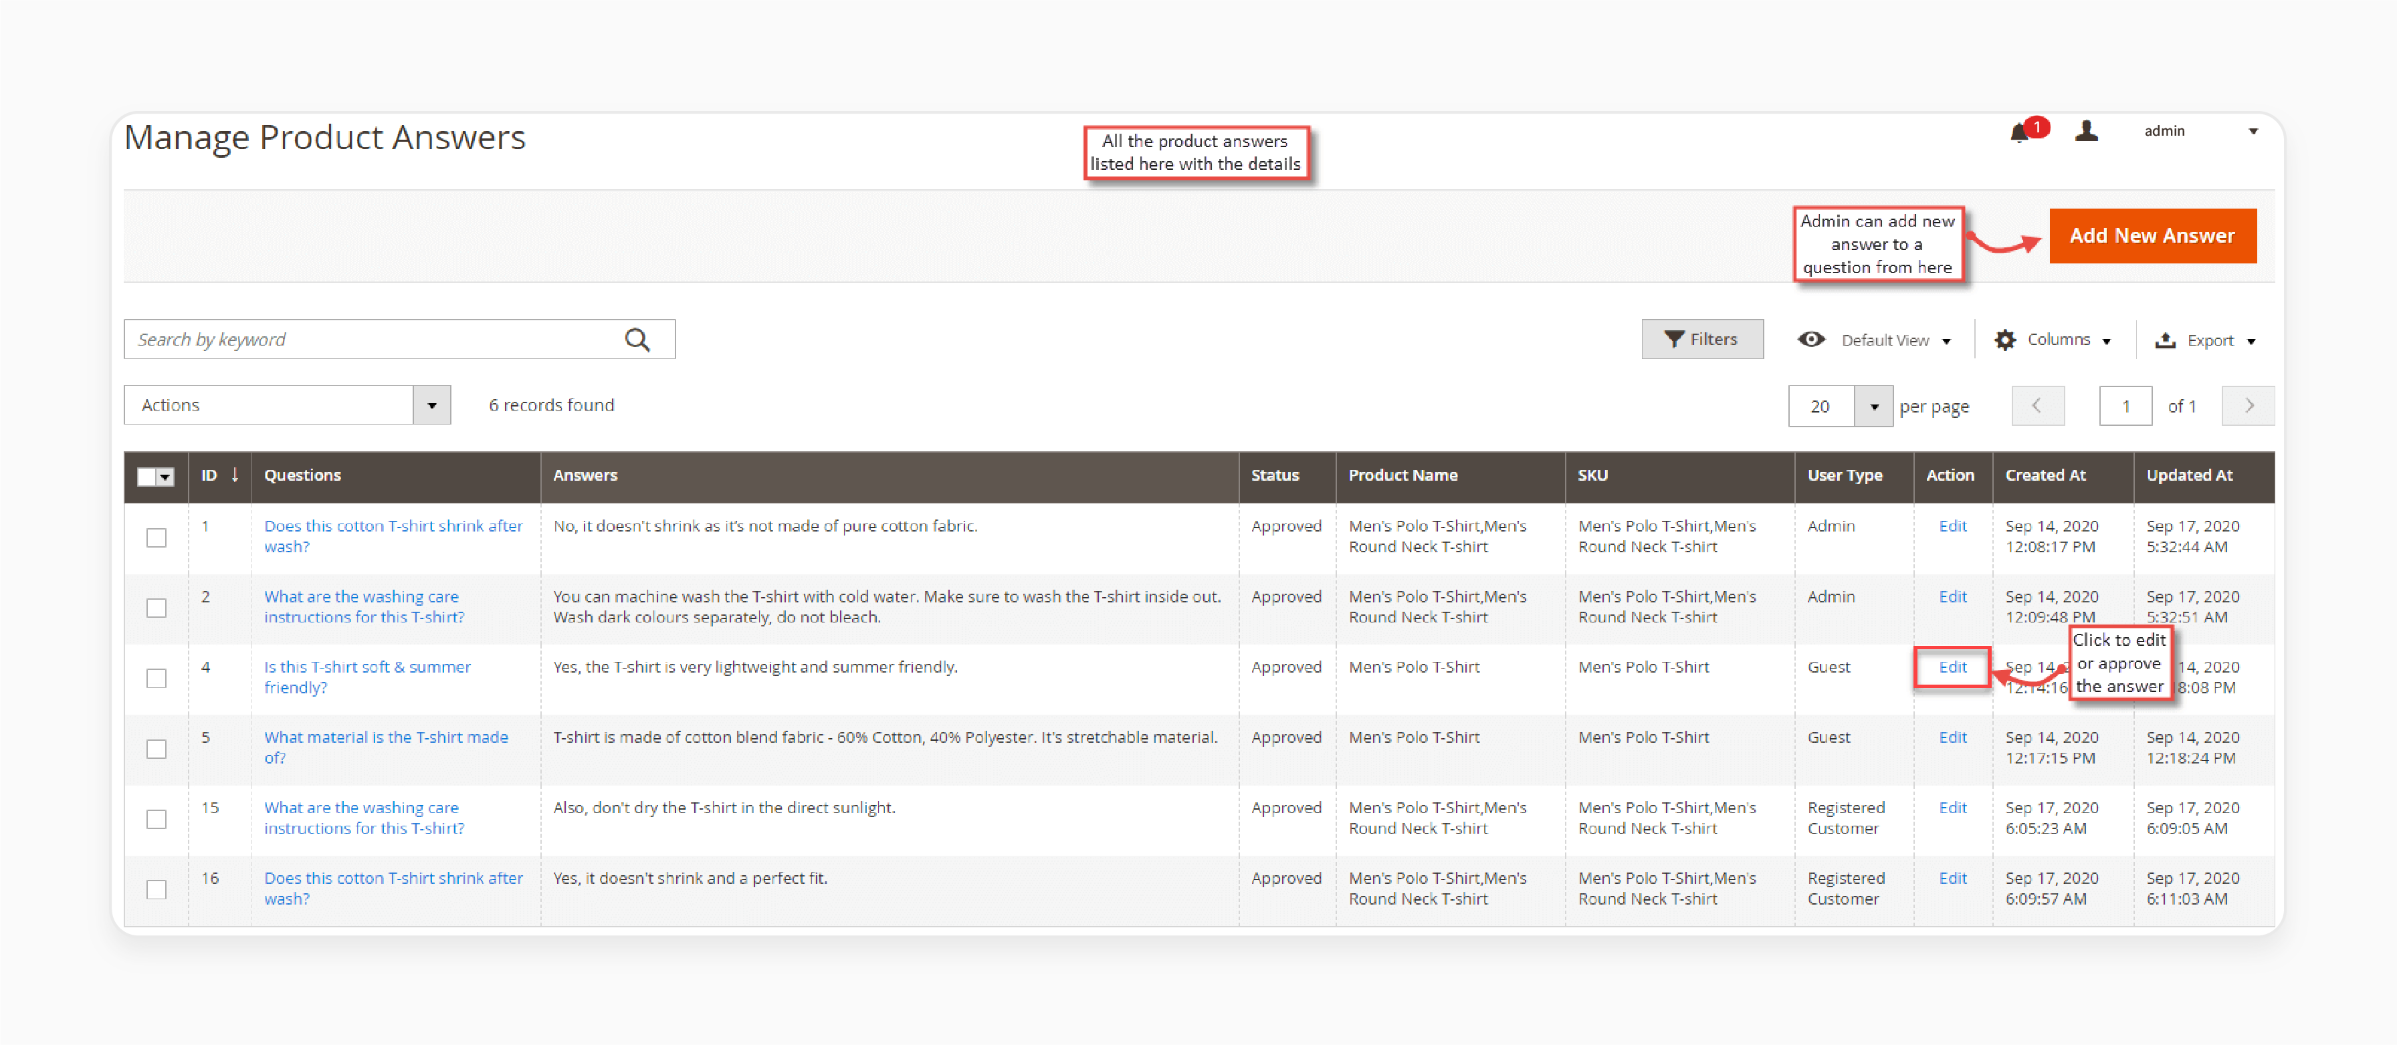Select checkbox for answer ID 2
Screen dimensions: 2397x1045
point(157,608)
